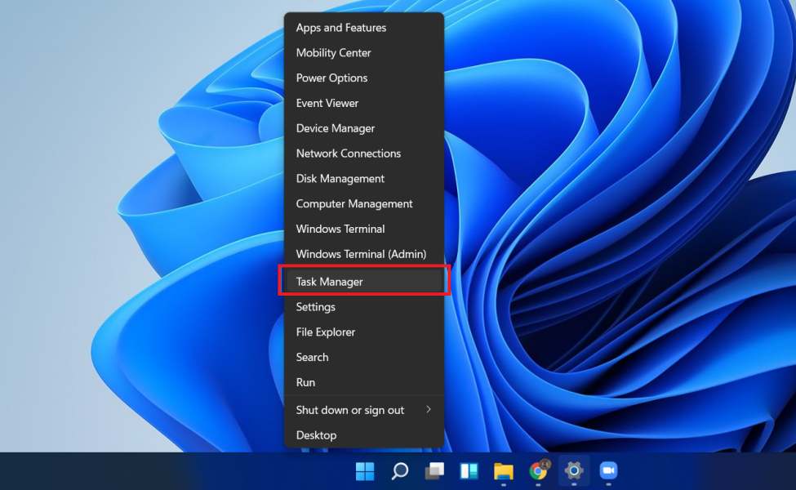The width and height of the screenshot is (796, 490).
Task: Open the Windows Start button
Action: pos(364,471)
